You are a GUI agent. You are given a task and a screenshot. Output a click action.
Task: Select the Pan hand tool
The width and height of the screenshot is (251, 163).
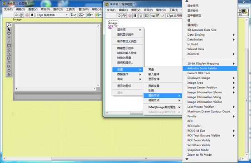coord(9,33)
